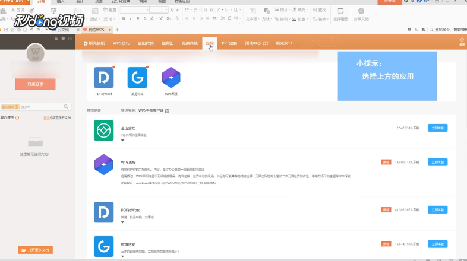Screen dimensions: 467x261
Task: Click the 分享文档 share icon in the ribbon
Action: tap(361, 11)
